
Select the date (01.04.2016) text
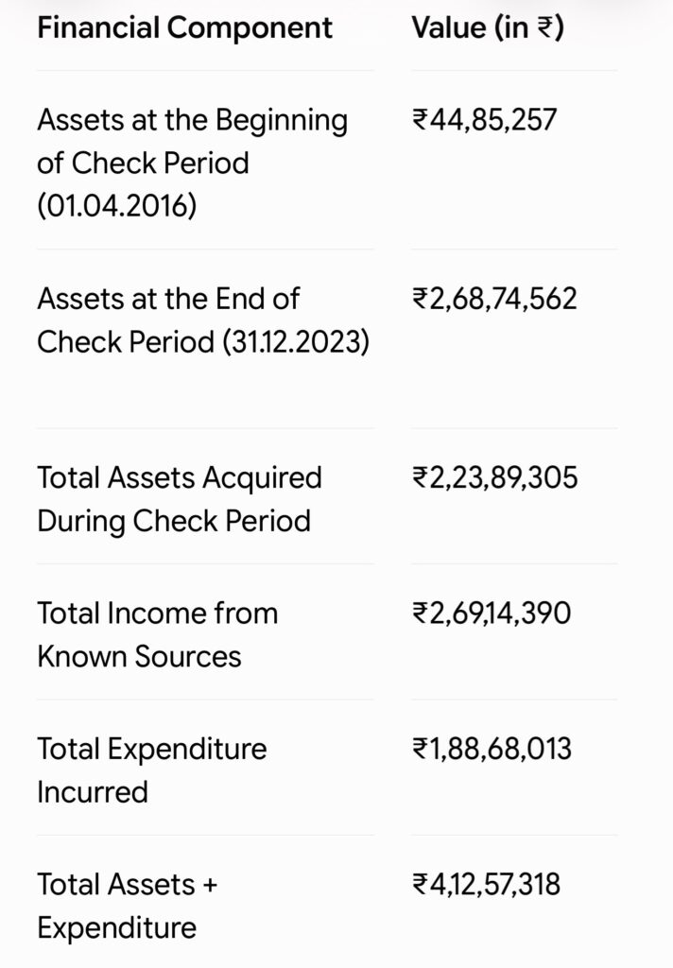[x=117, y=205]
